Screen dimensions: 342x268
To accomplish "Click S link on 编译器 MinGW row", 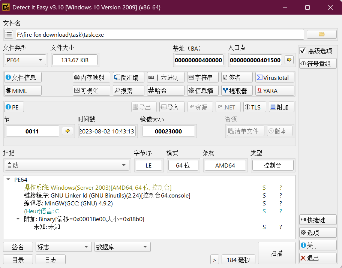I will click(x=264, y=203).
